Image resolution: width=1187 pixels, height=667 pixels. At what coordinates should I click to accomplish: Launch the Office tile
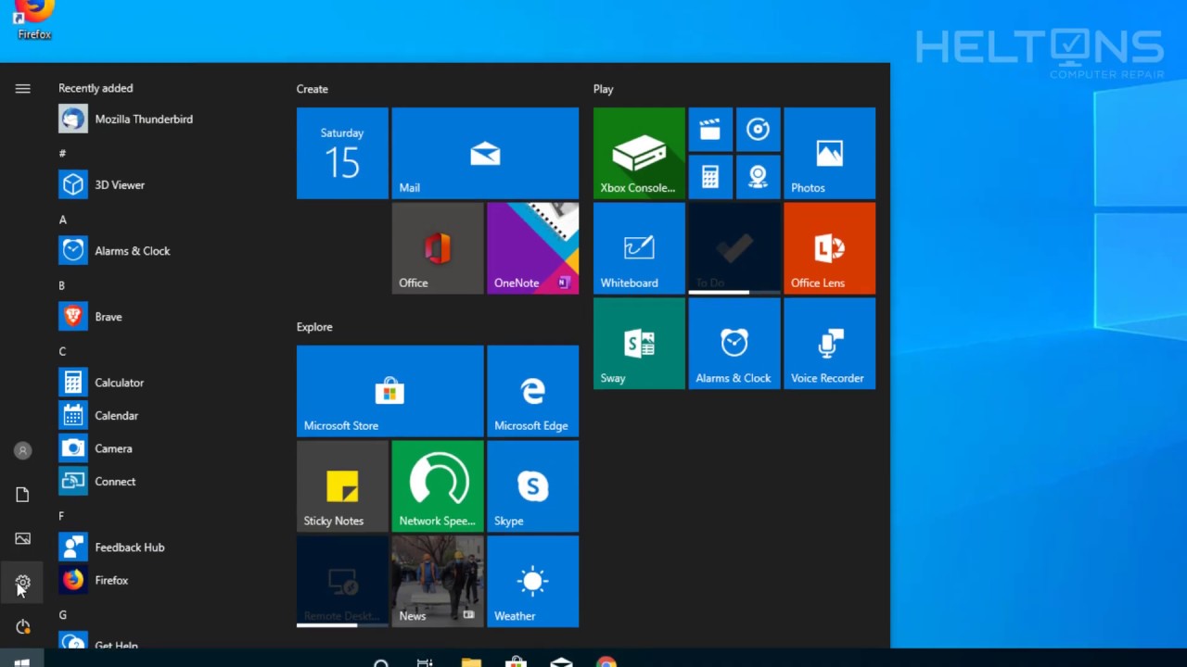point(438,248)
